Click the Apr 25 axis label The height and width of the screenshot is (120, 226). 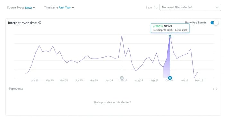click(x=79, y=81)
